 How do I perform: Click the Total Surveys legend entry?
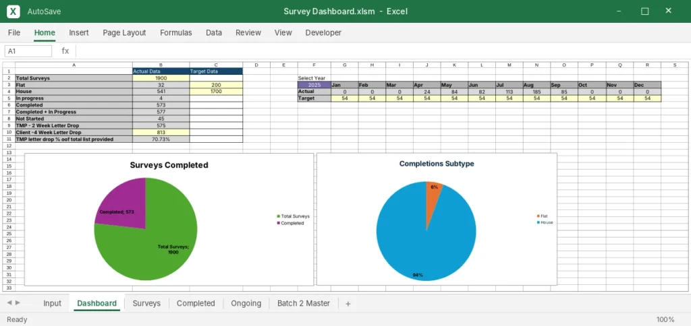coord(293,216)
